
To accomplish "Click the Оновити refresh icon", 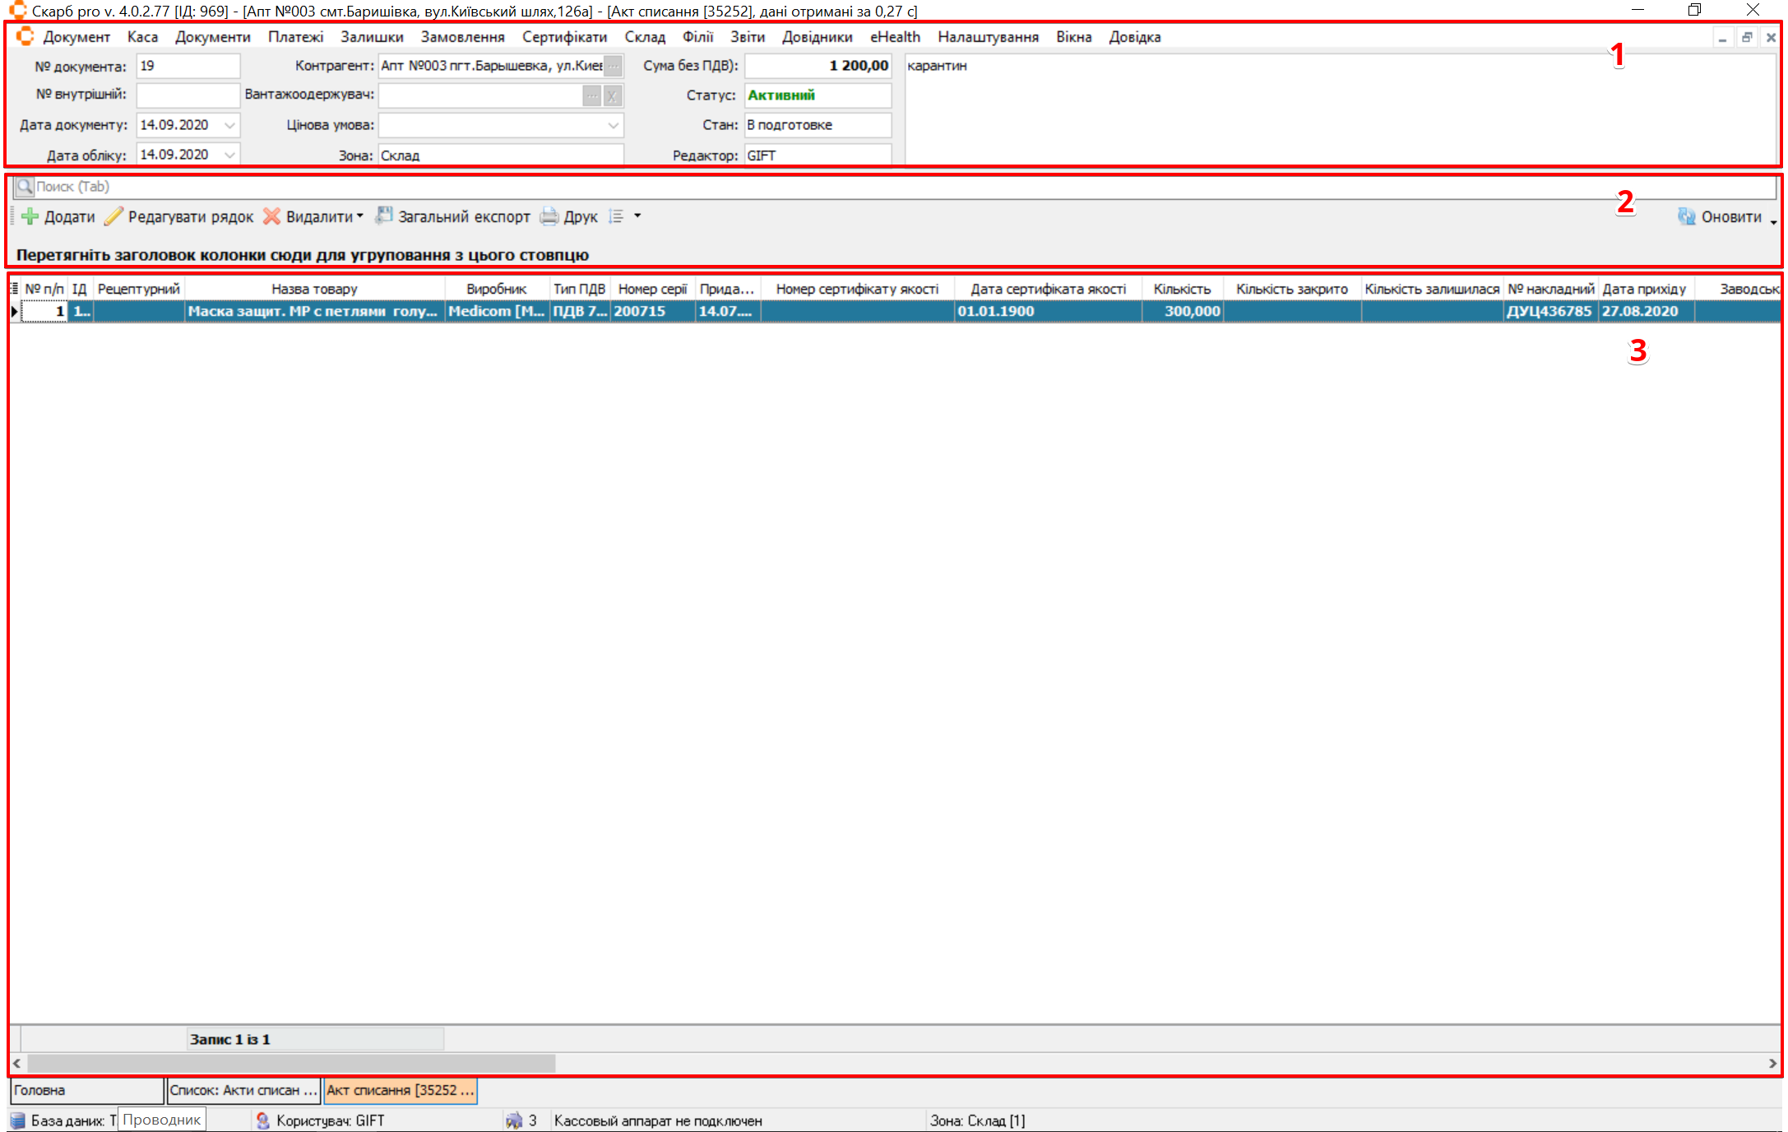I will [x=1686, y=217].
